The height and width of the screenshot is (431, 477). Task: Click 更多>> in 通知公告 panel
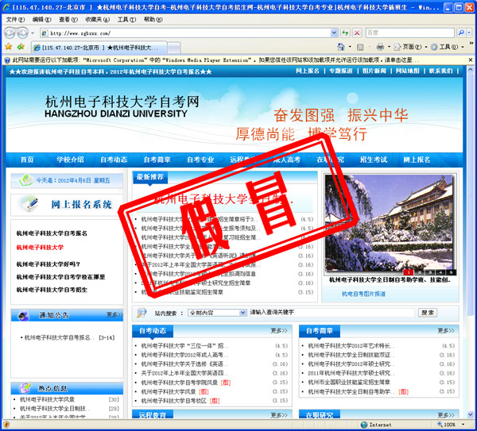pyautogui.click(x=114, y=314)
